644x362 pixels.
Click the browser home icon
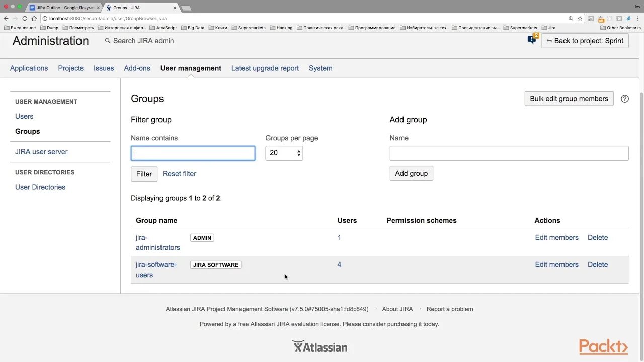[34, 18]
